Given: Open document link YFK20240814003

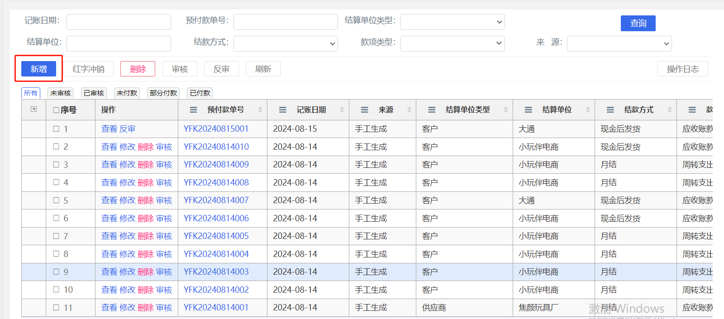Looking at the screenshot, I should (x=216, y=271).
